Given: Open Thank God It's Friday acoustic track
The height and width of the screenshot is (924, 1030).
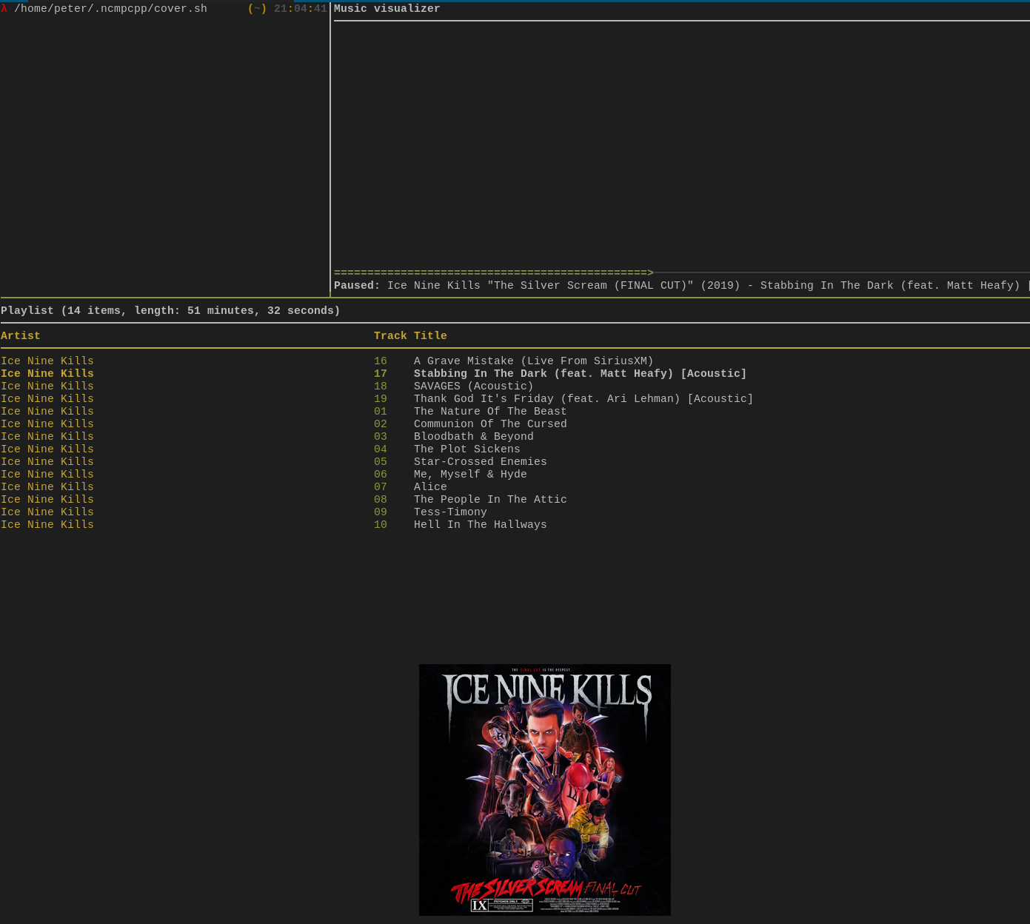Looking at the screenshot, I should point(583,399).
